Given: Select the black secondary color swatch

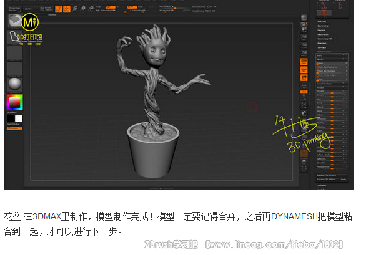Looking at the screenshot, I should [11, 118].
